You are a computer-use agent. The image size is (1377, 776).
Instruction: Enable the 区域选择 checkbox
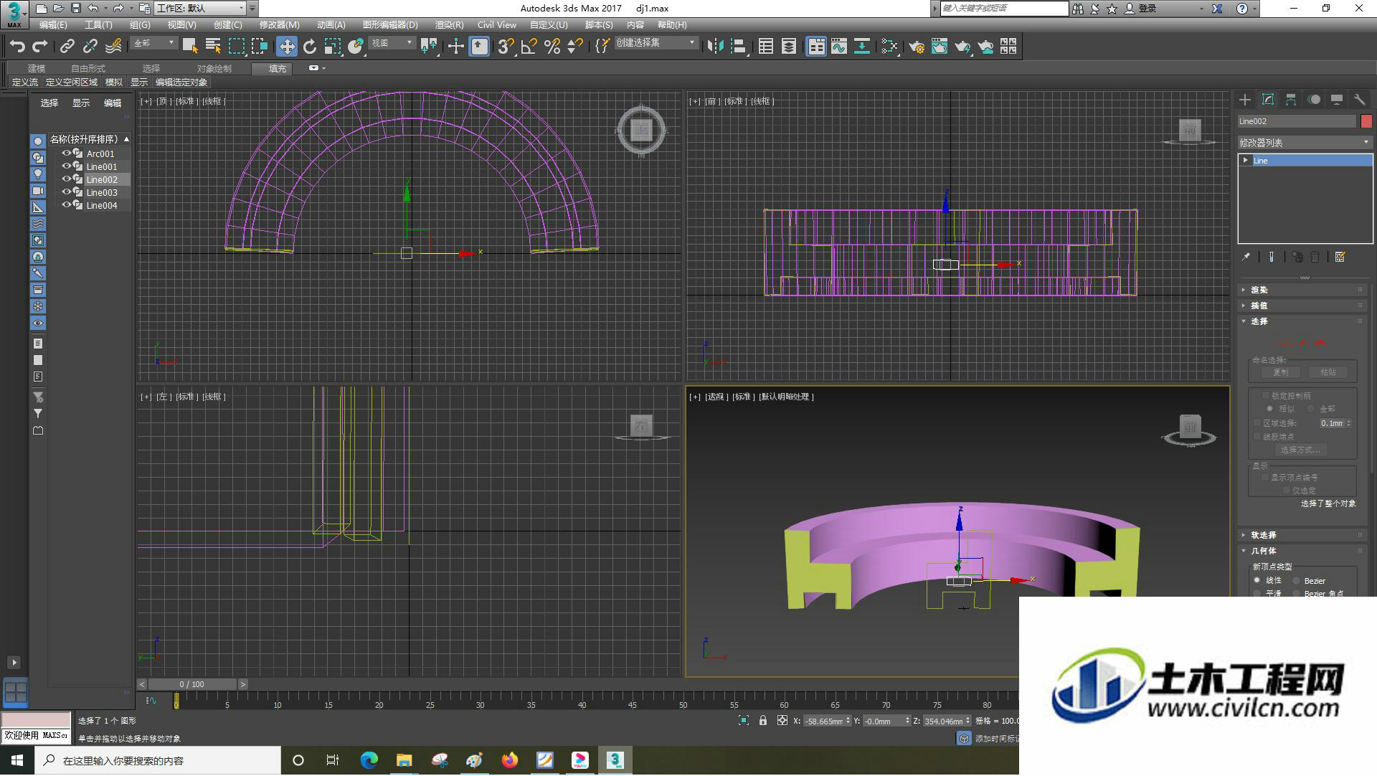[1257, 423]
